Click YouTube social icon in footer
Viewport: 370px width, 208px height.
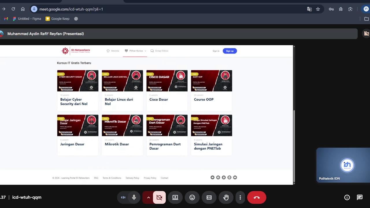point(235,177)
